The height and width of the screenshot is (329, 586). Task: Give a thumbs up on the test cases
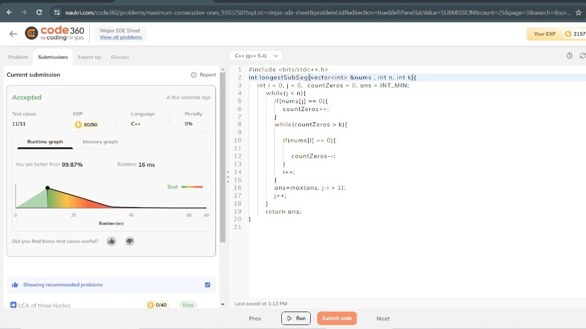111,241
